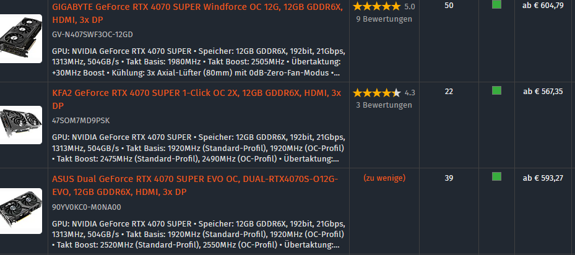The width and height of the screenshot is (575, 255).
Task: Open KFA2 RTX 4070 SUPER 1-Click OC link
Action: [x=197, y=100]
